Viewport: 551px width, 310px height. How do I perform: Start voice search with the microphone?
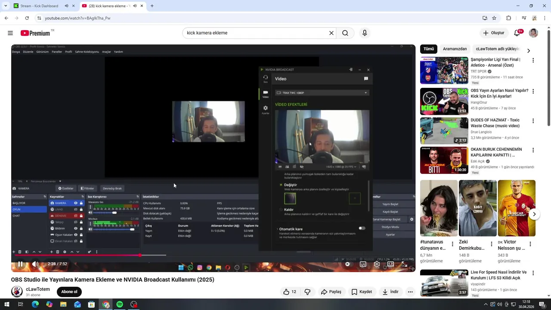pyautogui.click(x=365, y=33)
